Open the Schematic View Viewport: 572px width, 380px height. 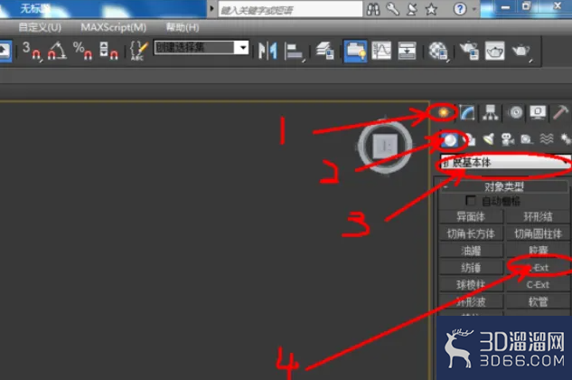coord(408,51)
